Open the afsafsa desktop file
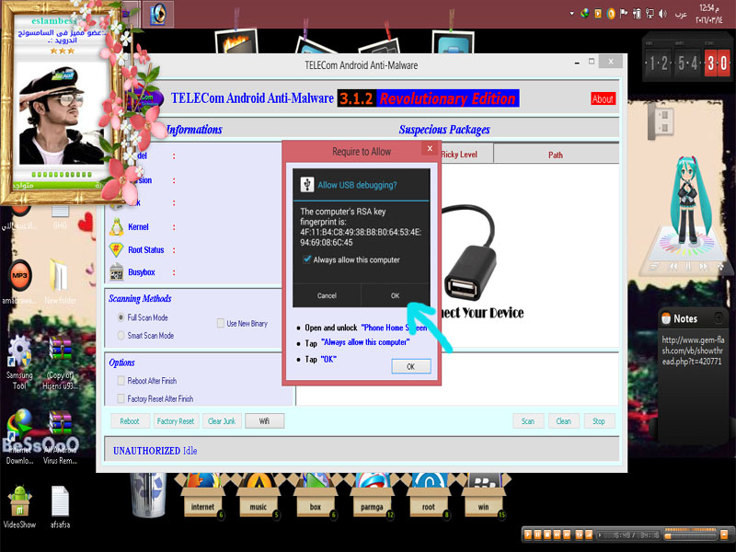This screenshot has width=736, height=552. [x=60, y=507]
